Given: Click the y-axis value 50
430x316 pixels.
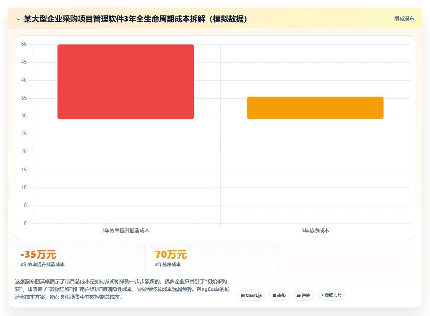Looking at the screenshot, I should tap(24, 44).
